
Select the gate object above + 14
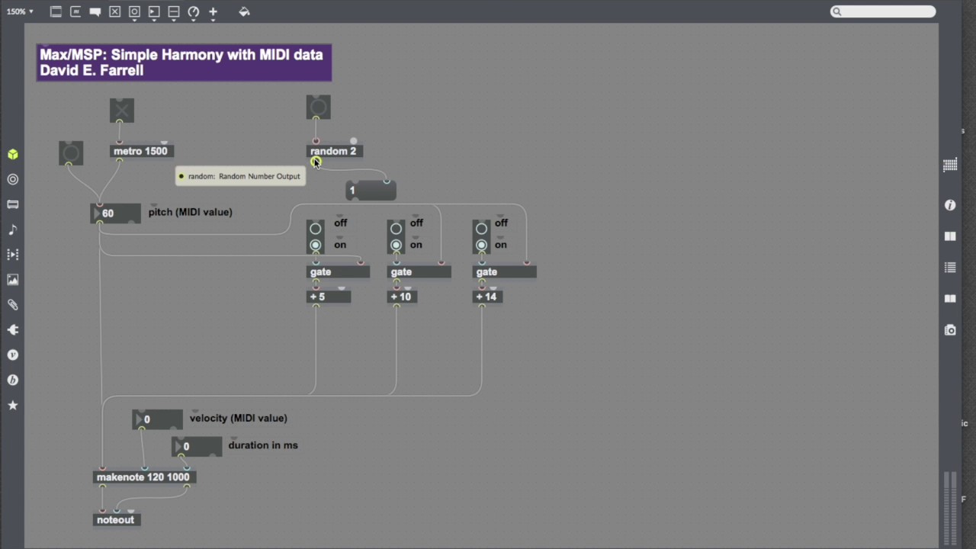(x=505, y=272)
